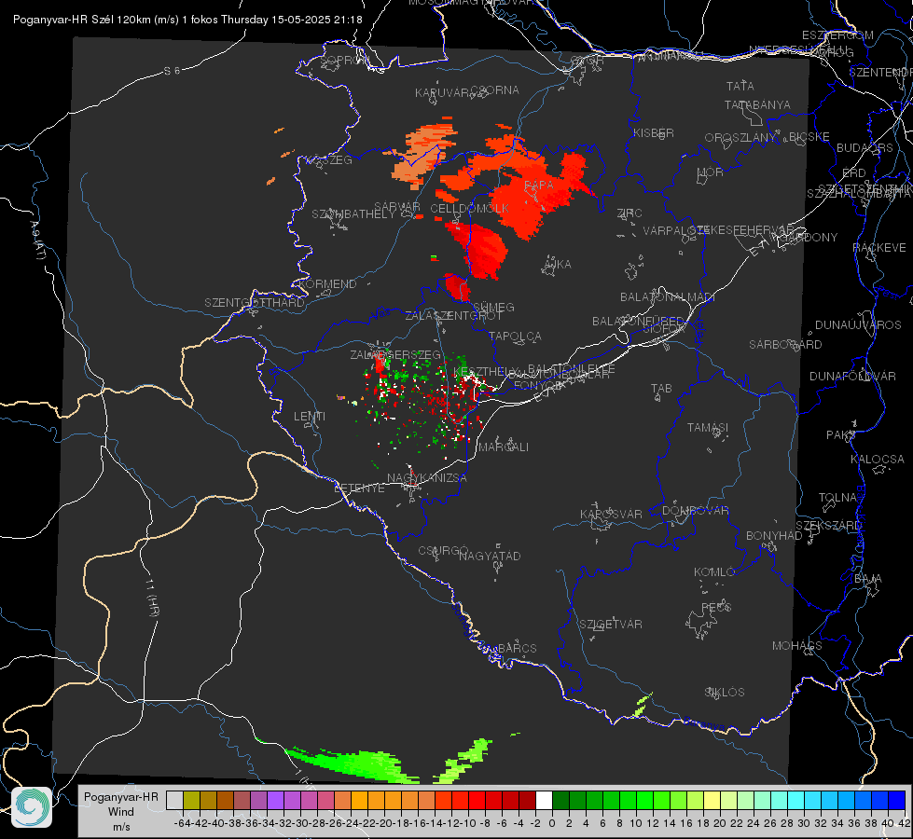
Task: Click the BONYHAD city label
Action: 774,536
